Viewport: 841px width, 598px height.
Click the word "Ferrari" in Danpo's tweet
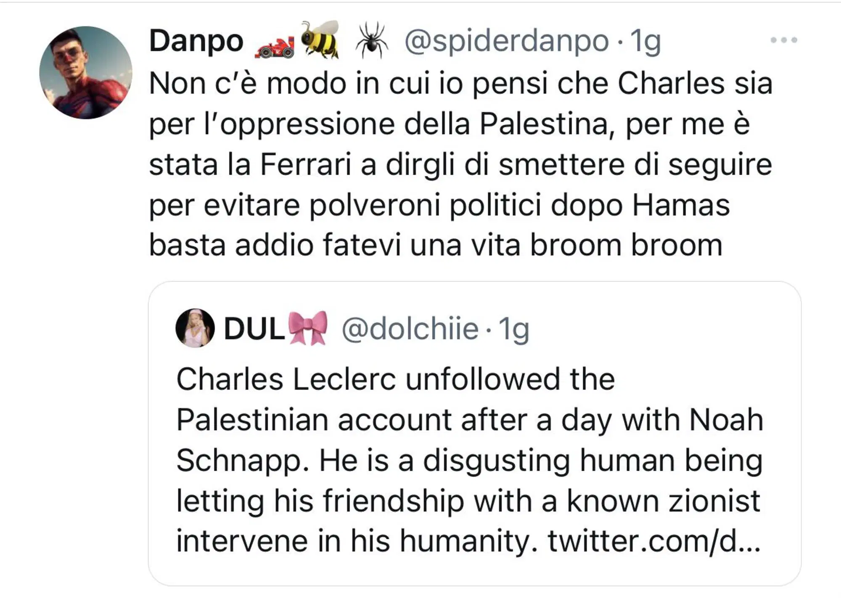(x=305, y=164)
